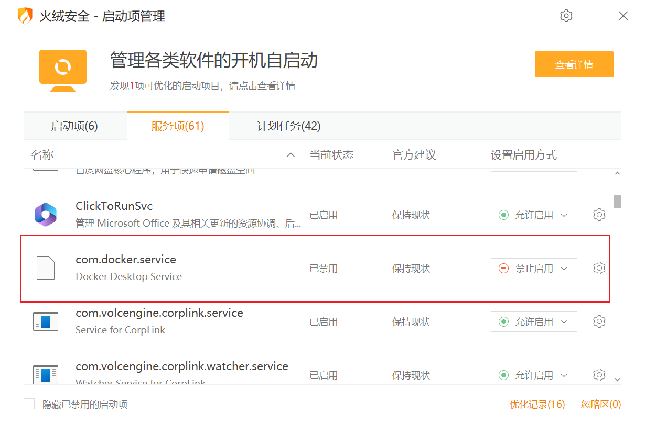Screen dimensions: 645x424
Task: Click 已启用 status of ClickToRunSvc
Action: (324, 215)
